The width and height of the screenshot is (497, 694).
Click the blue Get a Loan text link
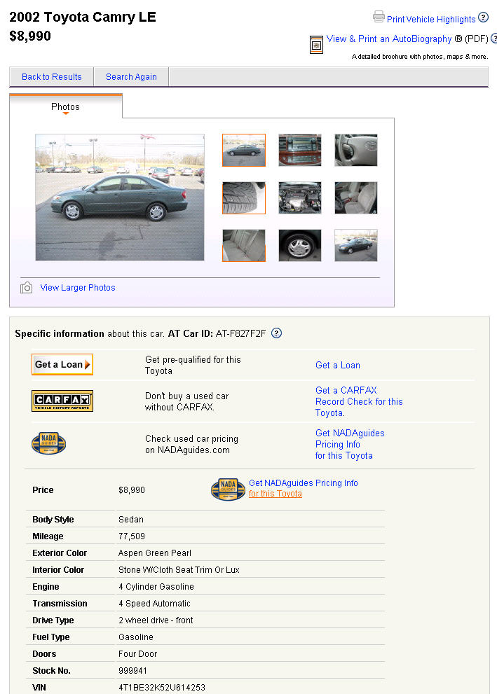(x=338, y=365)
